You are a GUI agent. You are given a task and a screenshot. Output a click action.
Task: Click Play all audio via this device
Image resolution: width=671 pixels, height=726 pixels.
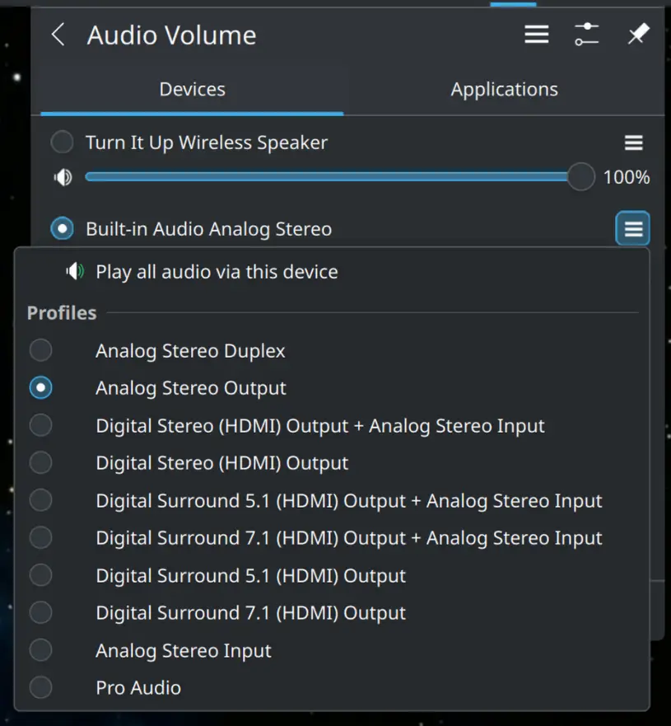tap(217, 272)
